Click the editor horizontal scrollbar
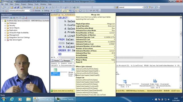This screenshot has width=183, height=102. 102,57
